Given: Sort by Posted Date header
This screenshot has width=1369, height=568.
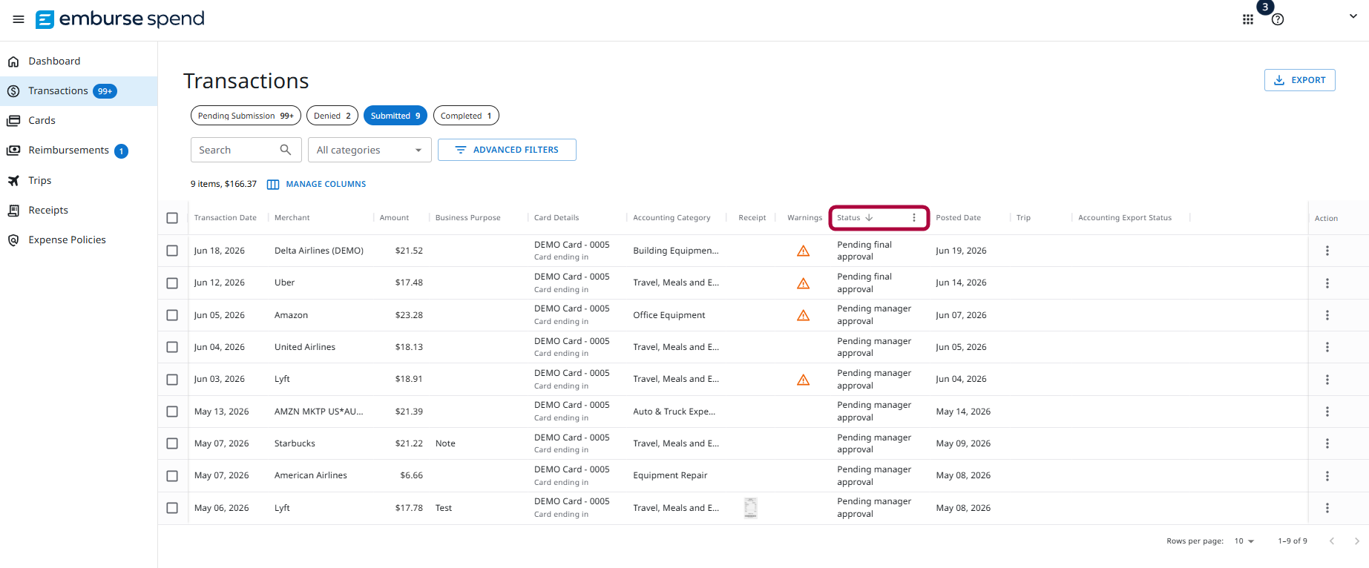Looking at the screenshot, I should 958,218.
